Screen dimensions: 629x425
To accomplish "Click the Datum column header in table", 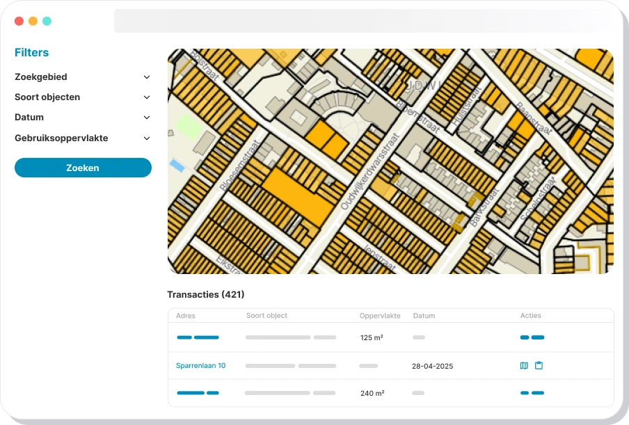I will tap(424, 316).
